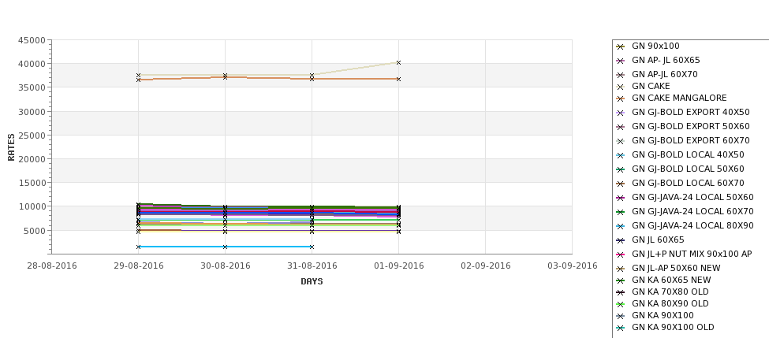The height and width of the screenshot is (338, 769).
Task: Click the GN JL+P NUT MIX pink marker
Action: 621,255
